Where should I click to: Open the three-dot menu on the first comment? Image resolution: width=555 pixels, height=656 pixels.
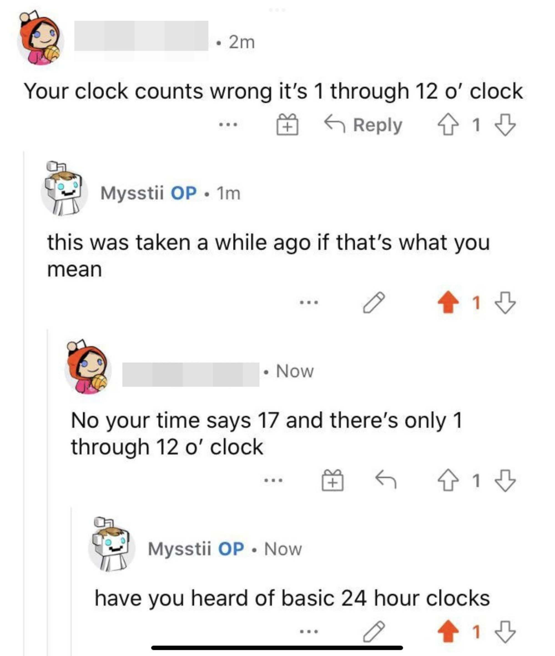pos(228,125)
